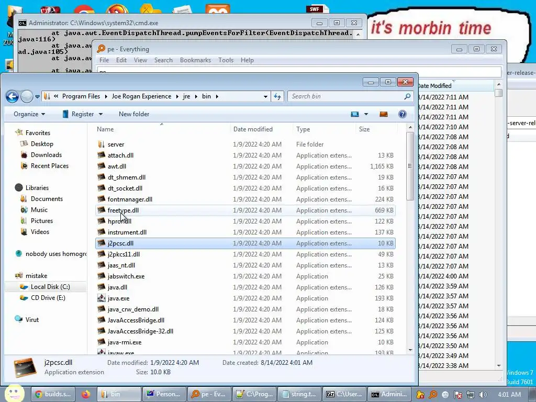Viewport: 536px width, 402px height.
Task: Expand breadcrumb arrow after Joe Rogan Experience
Action: [177, 97]
